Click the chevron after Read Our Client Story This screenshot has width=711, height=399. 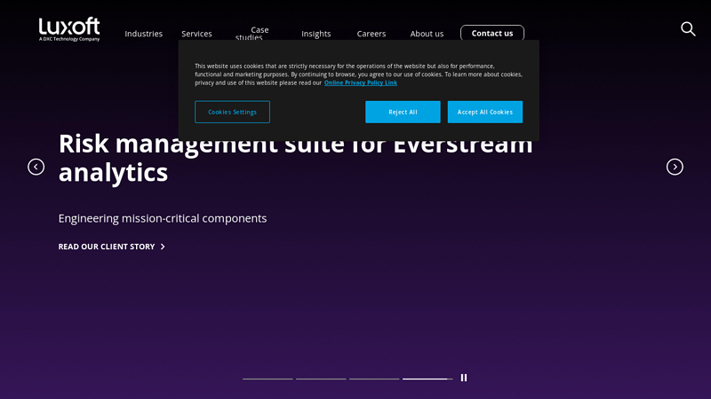tap(163, 246)
